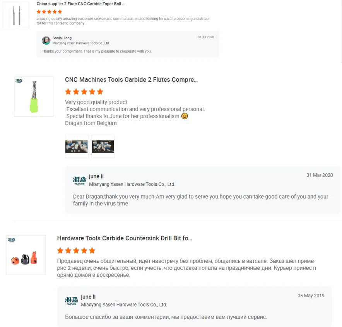This screenshot has width=342, height=327.
Task: Open the first review photo attachment
Action: pos(77,146)
